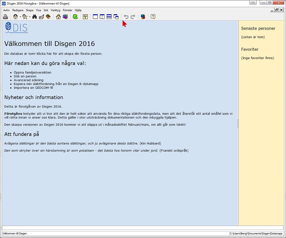Open the Visa menu

[38, 10]
